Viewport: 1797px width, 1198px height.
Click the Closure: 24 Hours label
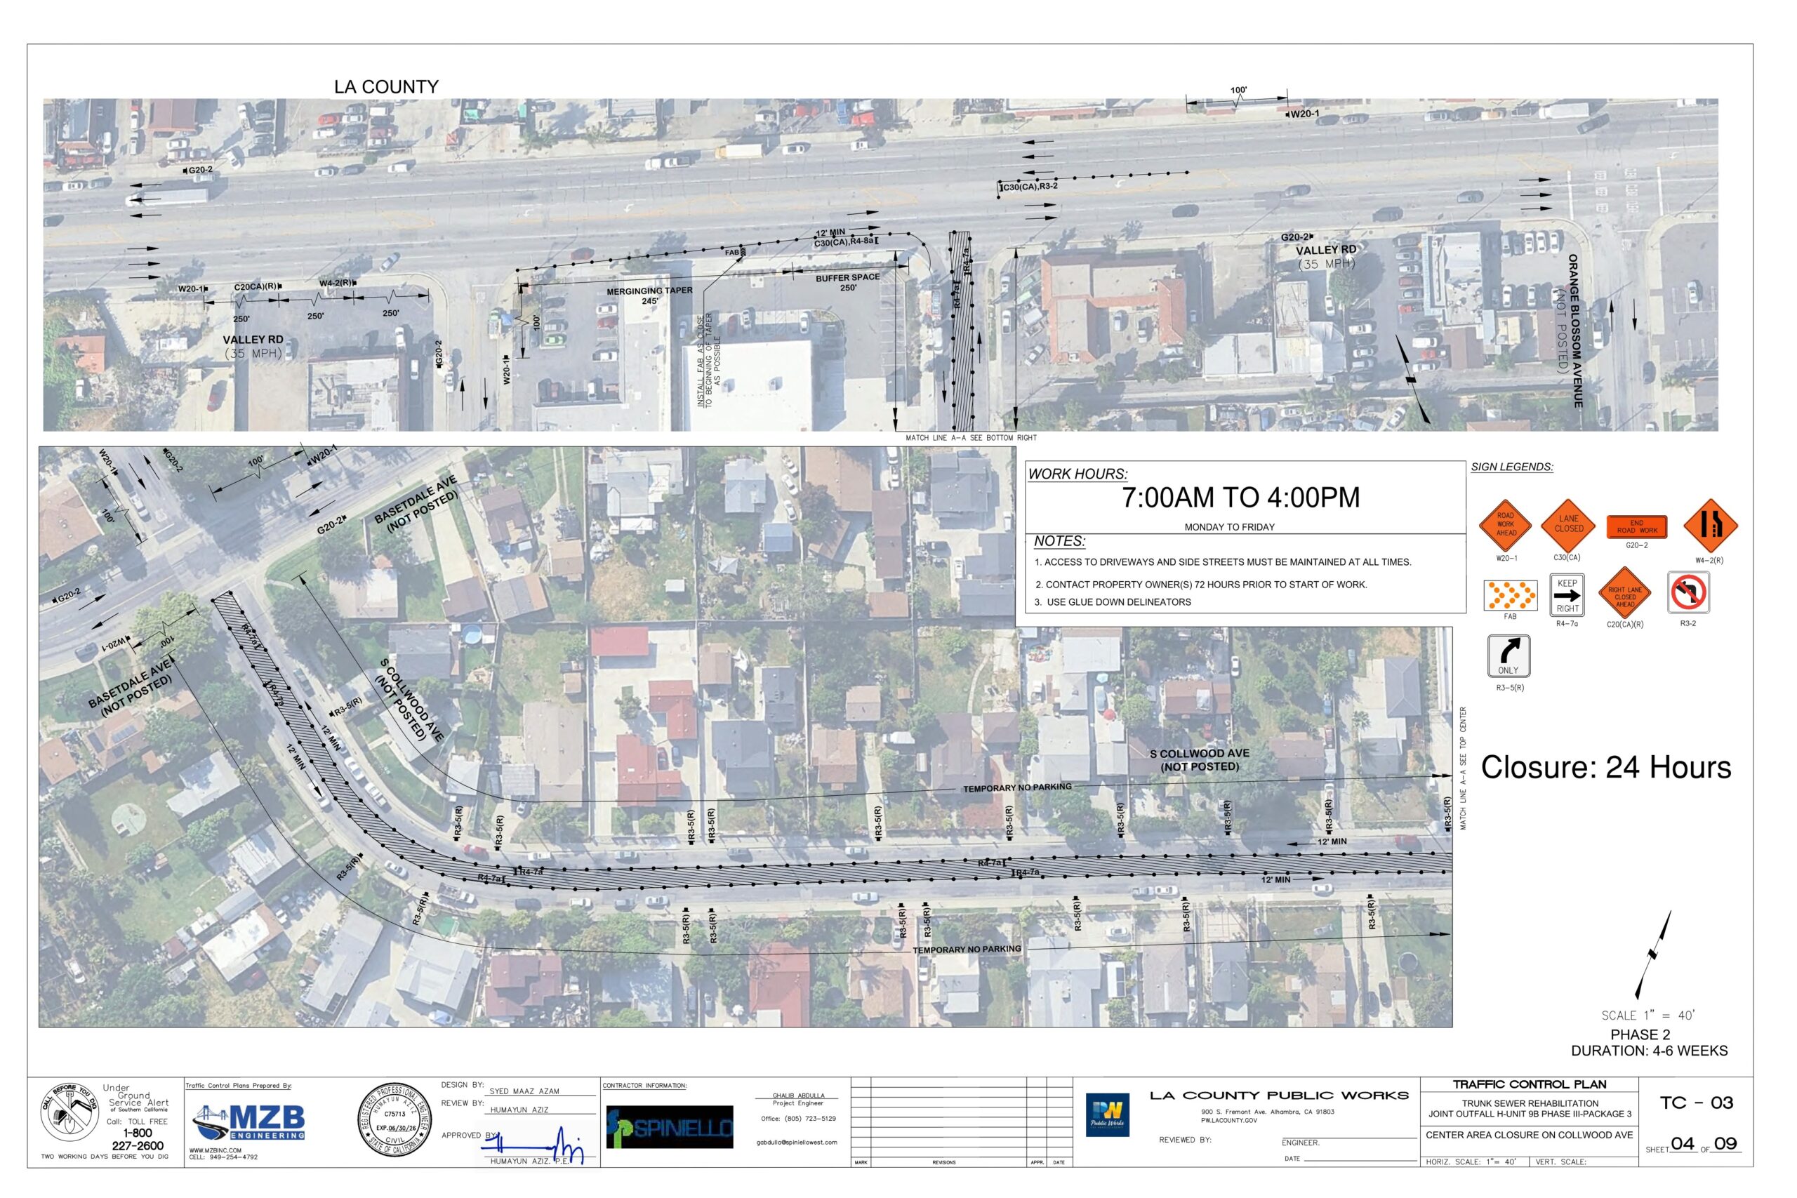pyautogui.click(x=1605, y=768)
